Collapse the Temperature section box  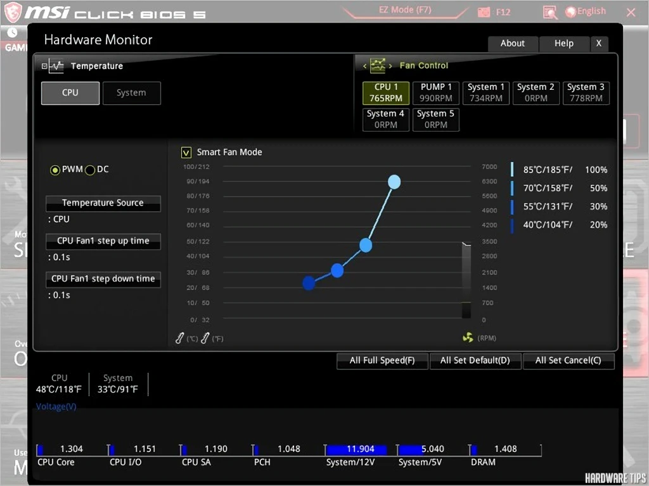(x=44, y=66)
